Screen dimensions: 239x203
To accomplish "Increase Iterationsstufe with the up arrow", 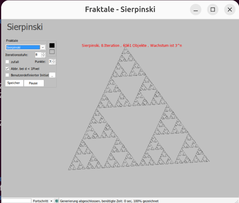I will click(43, 53).
